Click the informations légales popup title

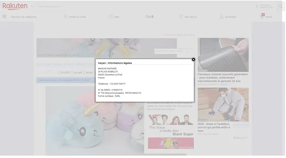[115, 63]
